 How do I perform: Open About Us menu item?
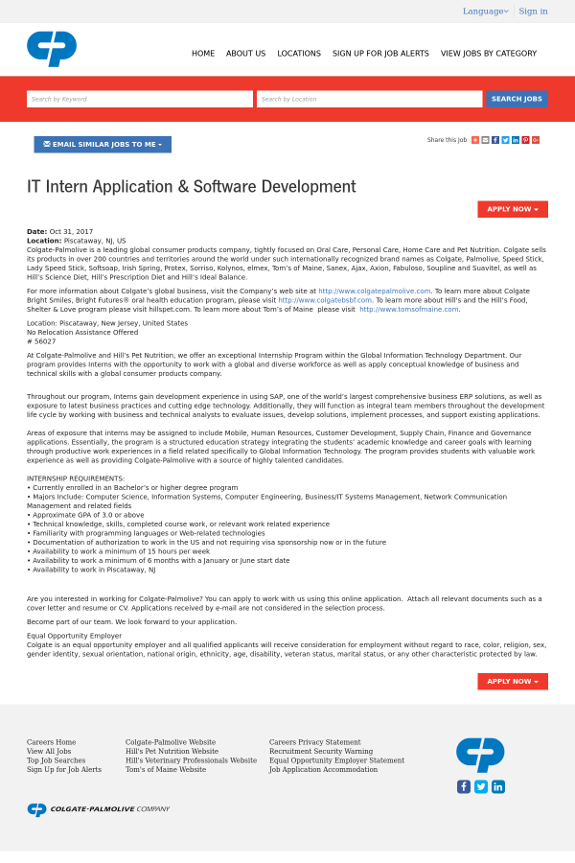click(245, 54)
